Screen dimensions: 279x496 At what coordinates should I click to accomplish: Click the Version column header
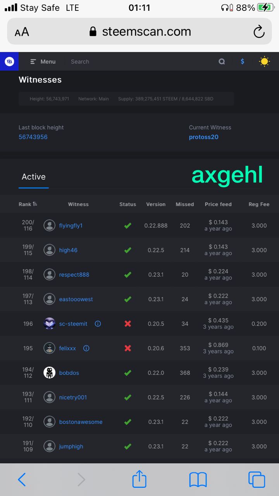coord(156,204)
